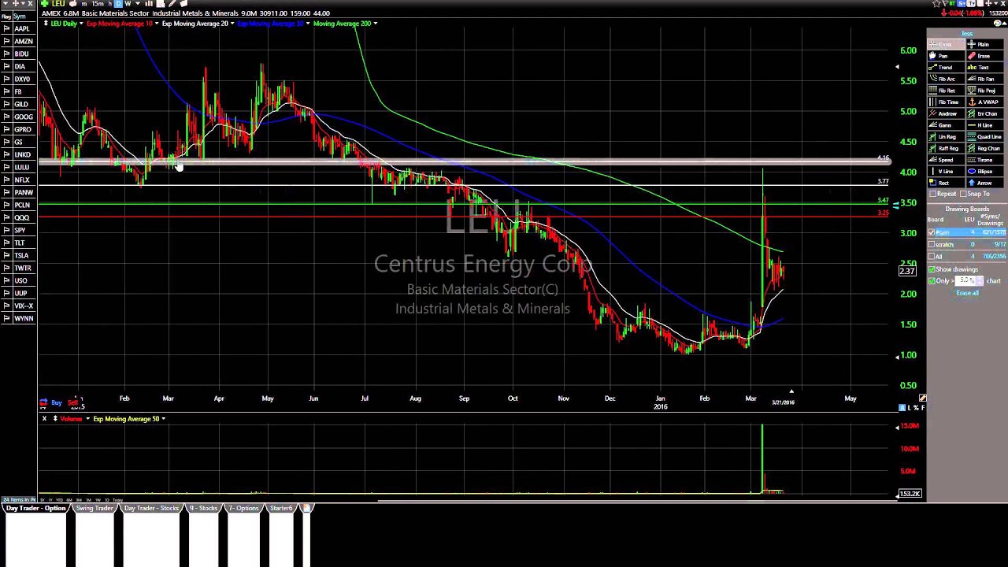The image size is (1008, 567).
Task: Select the V Line tool
Action: click(x=947, y=171)
